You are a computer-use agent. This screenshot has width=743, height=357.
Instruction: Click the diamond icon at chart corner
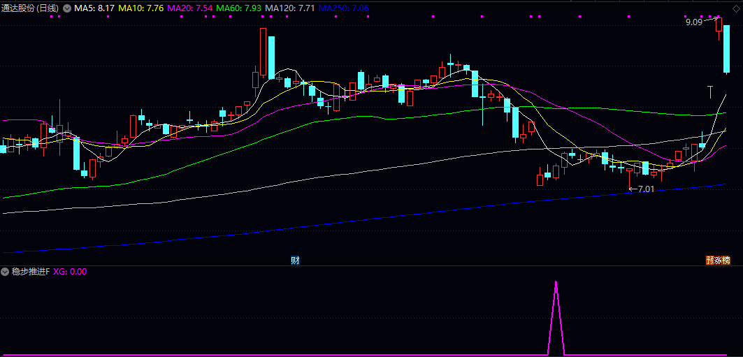point(735,8)
